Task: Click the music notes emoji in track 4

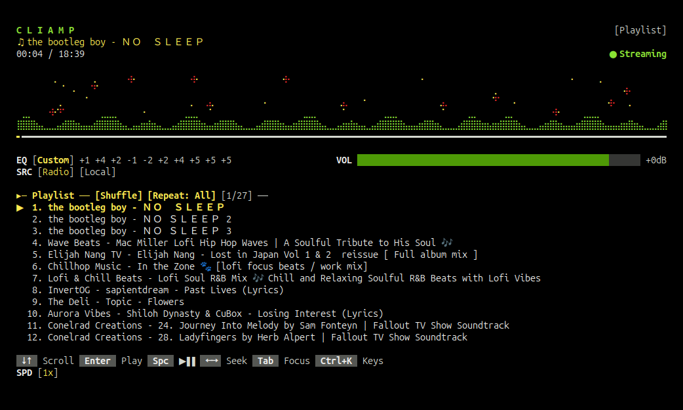Action: tap(447, 243)
